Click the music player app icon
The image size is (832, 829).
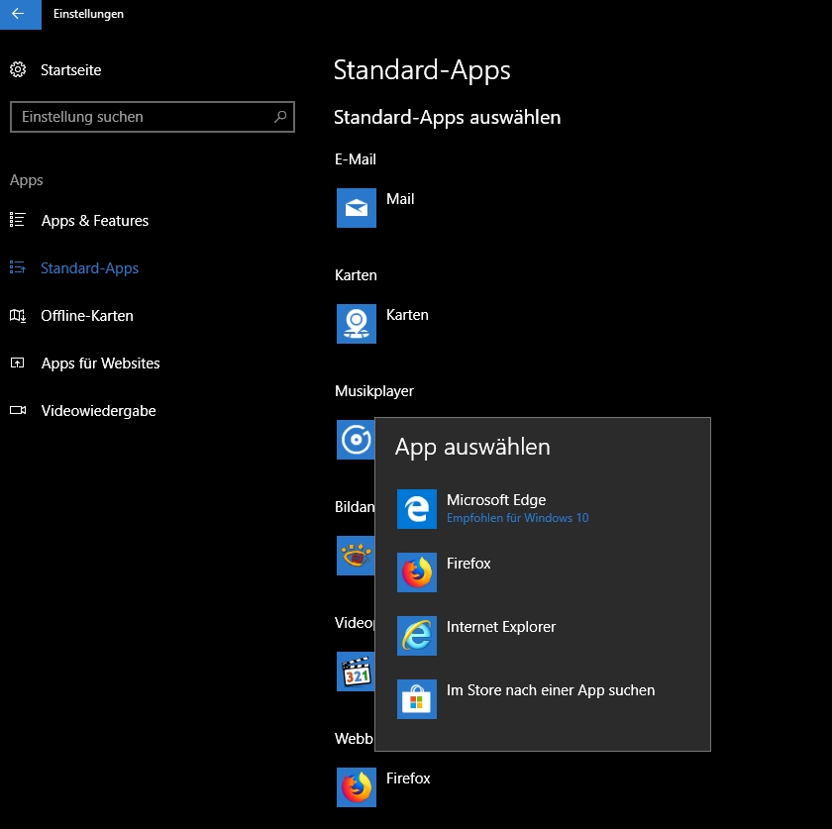click(355, 439)
